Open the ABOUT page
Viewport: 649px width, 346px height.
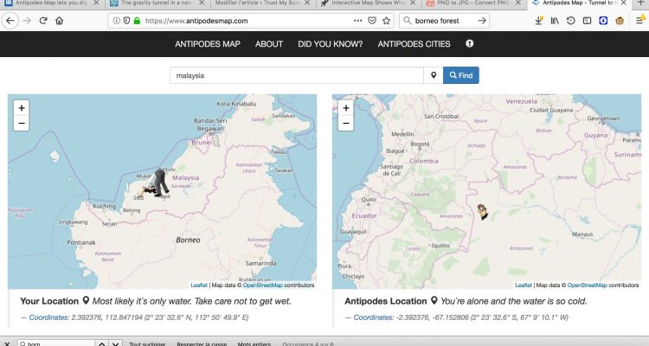click(269, 44)
